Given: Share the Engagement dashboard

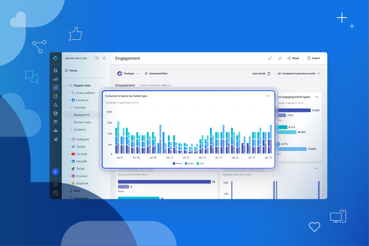Looking at the screenshot, I should click(x=293, y=58).
